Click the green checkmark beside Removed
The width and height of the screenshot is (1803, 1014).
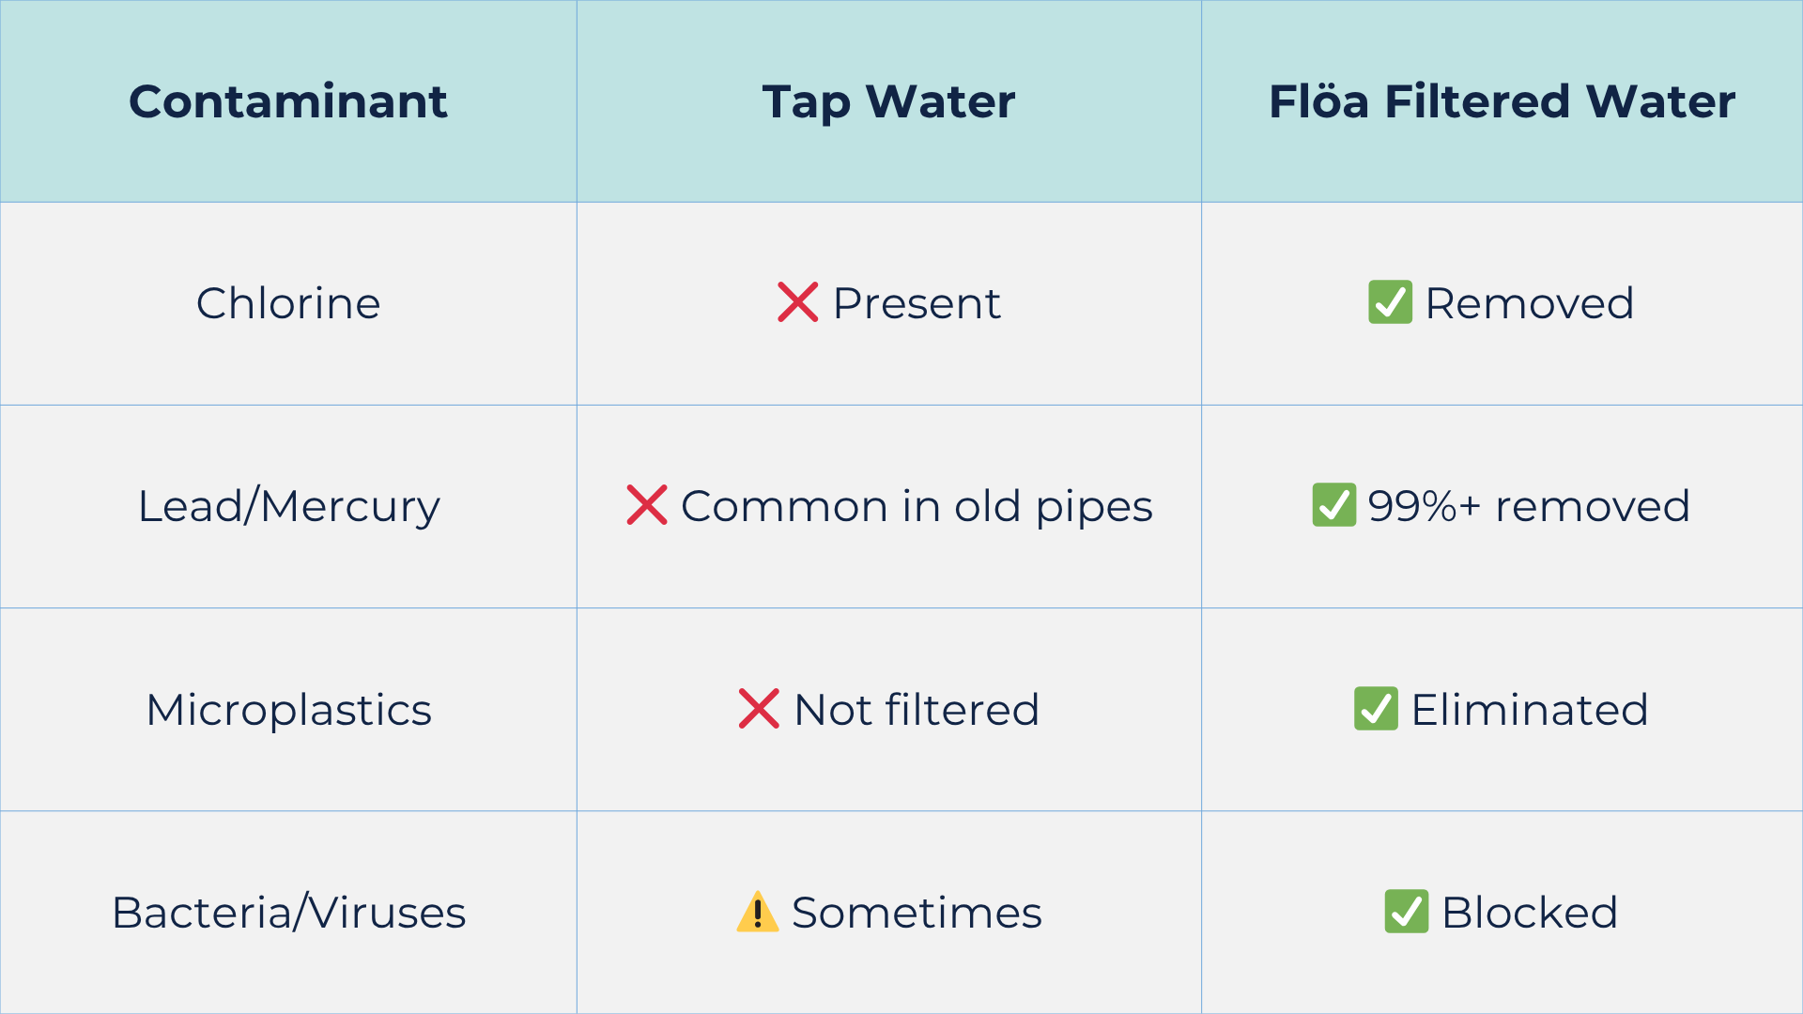pyautogui.click(x=1391, y=302)
